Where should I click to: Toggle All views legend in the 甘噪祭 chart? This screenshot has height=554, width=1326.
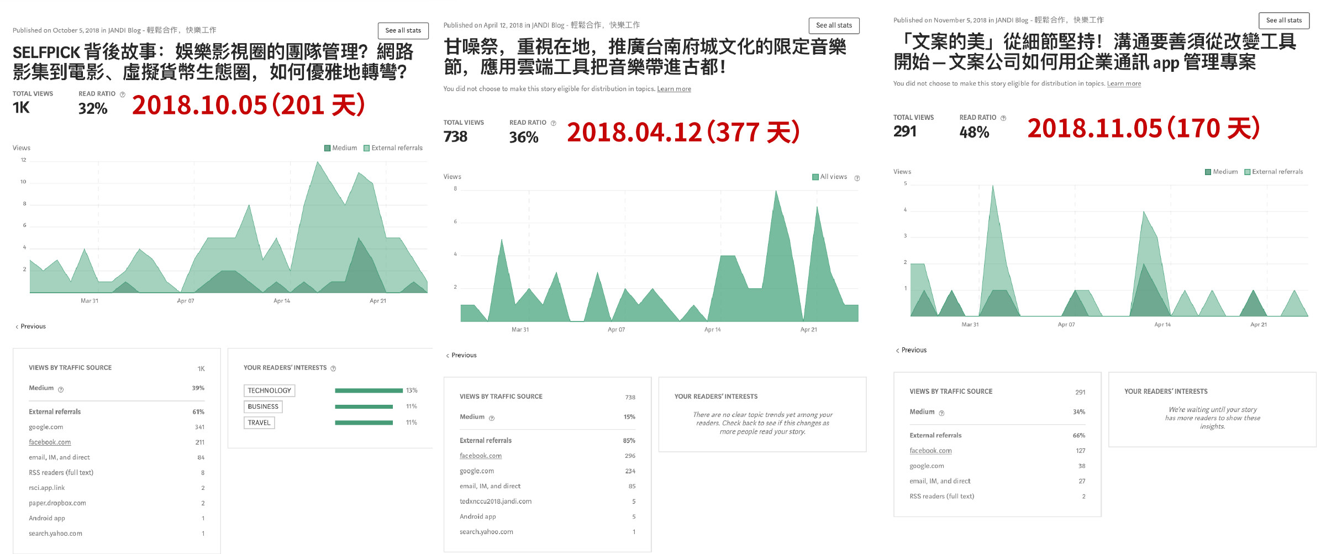coord(829,177)
